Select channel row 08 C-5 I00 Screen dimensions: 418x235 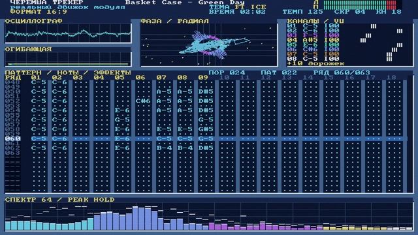(313, 59)
